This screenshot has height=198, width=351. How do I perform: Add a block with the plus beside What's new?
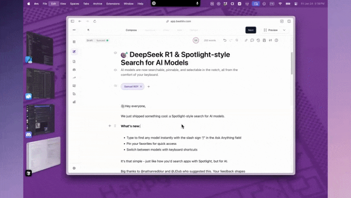click(x=110, y=126)
